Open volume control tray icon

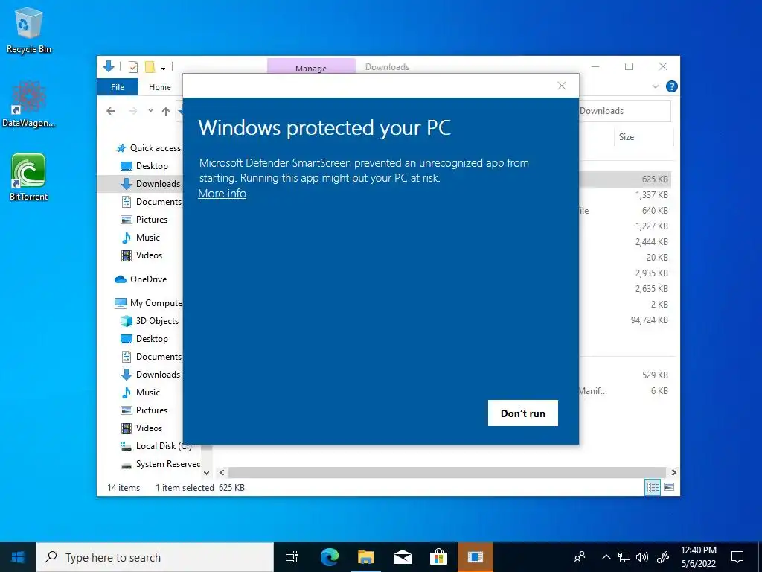click(642, 557)
